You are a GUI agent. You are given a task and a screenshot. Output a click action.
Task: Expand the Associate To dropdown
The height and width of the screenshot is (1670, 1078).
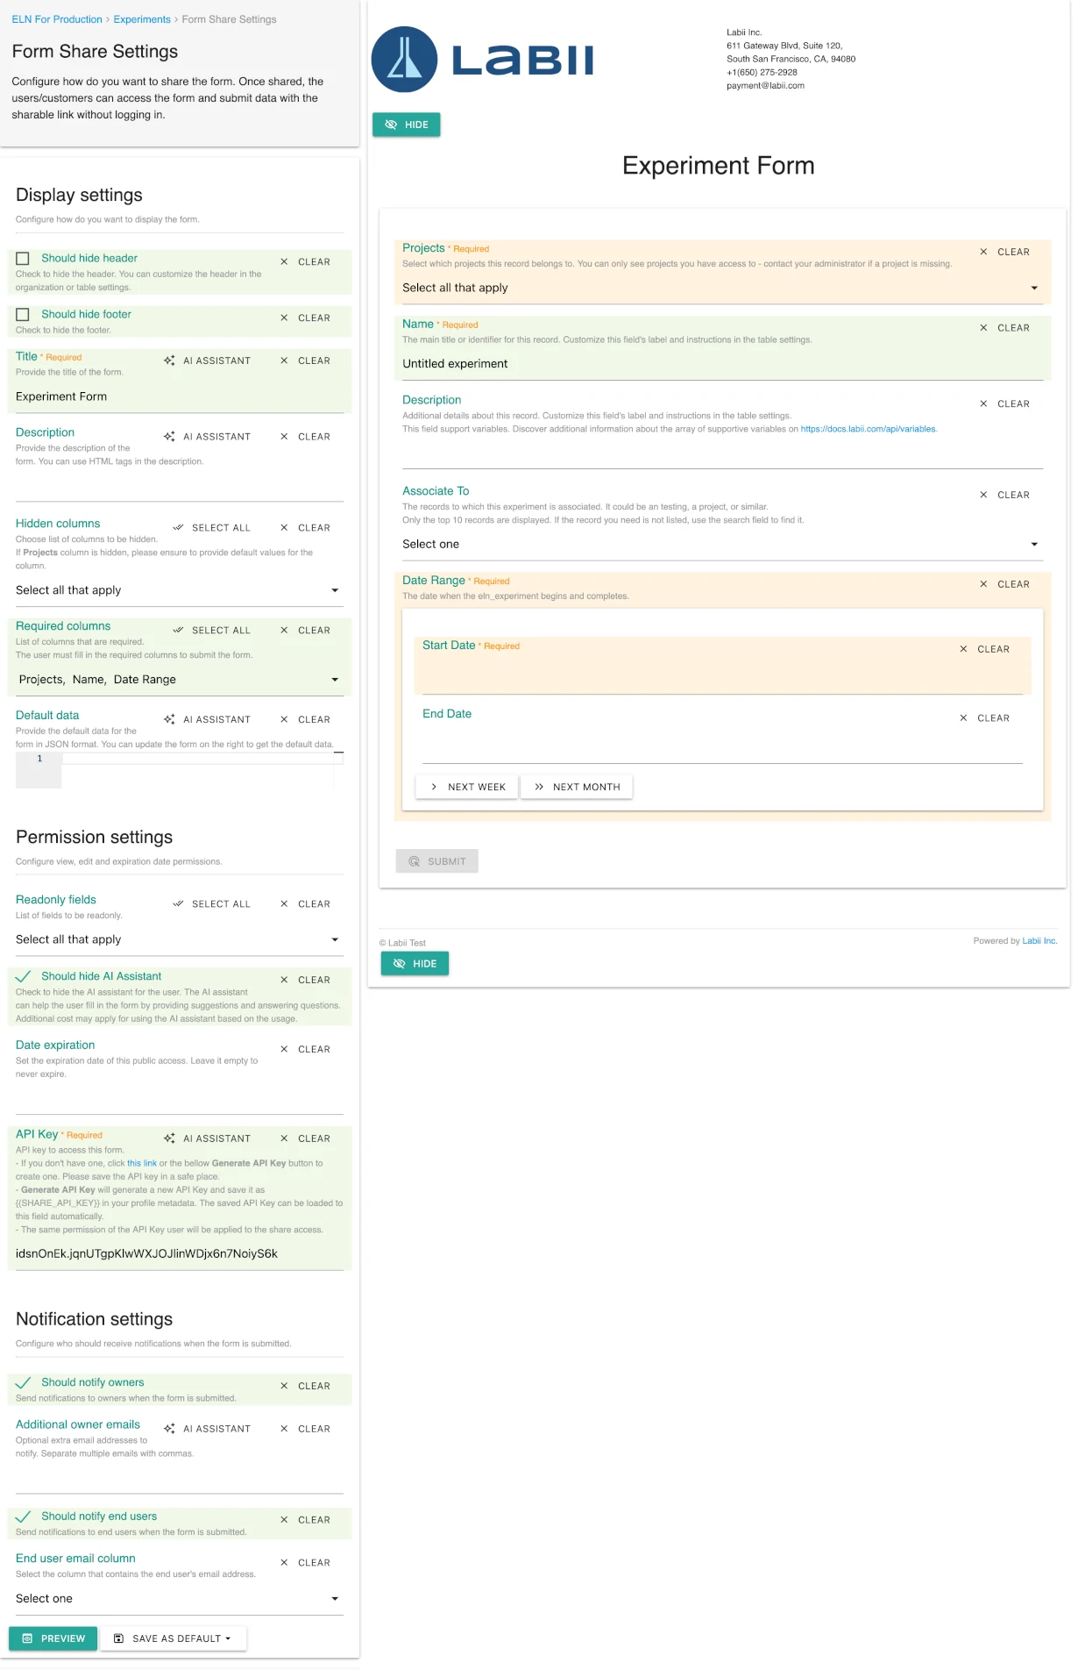point(722,545)
